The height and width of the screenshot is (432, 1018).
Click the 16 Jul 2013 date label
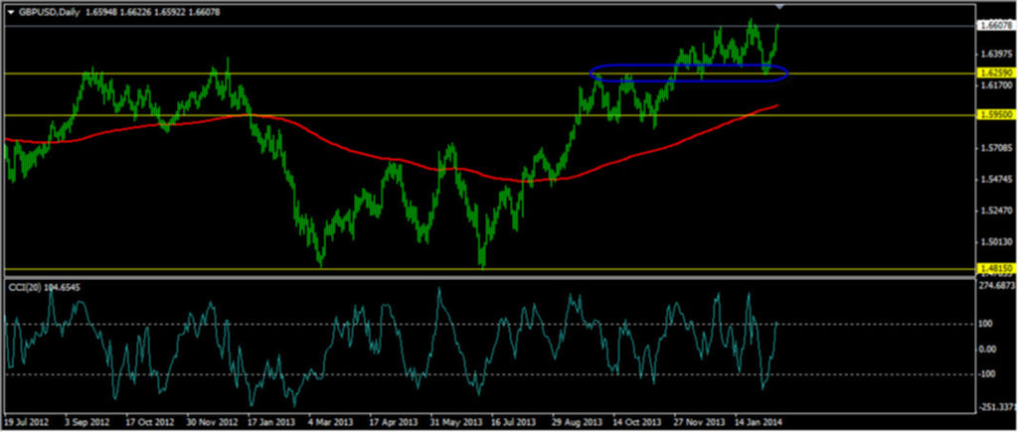click(514, 421)
